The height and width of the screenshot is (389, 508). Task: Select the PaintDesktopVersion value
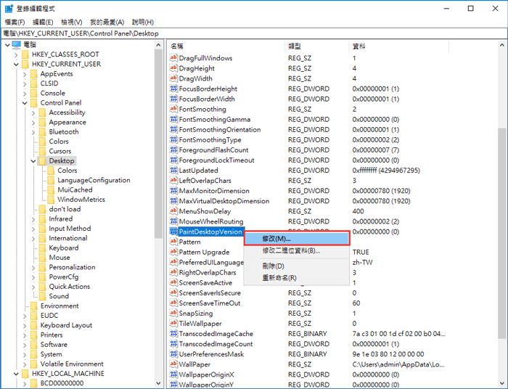click(210, 232)
